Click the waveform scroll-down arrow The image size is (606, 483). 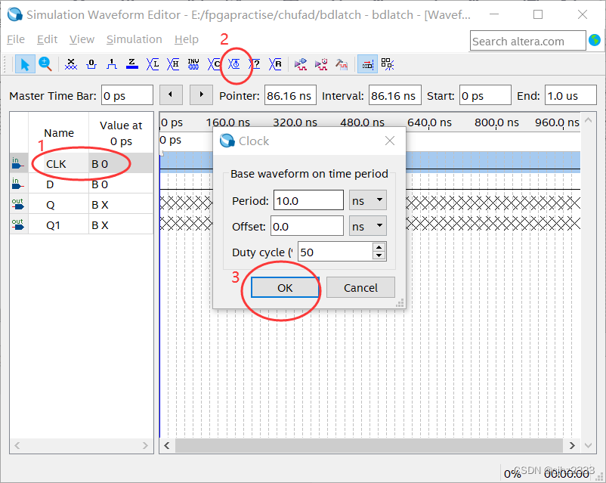(588, 445)
